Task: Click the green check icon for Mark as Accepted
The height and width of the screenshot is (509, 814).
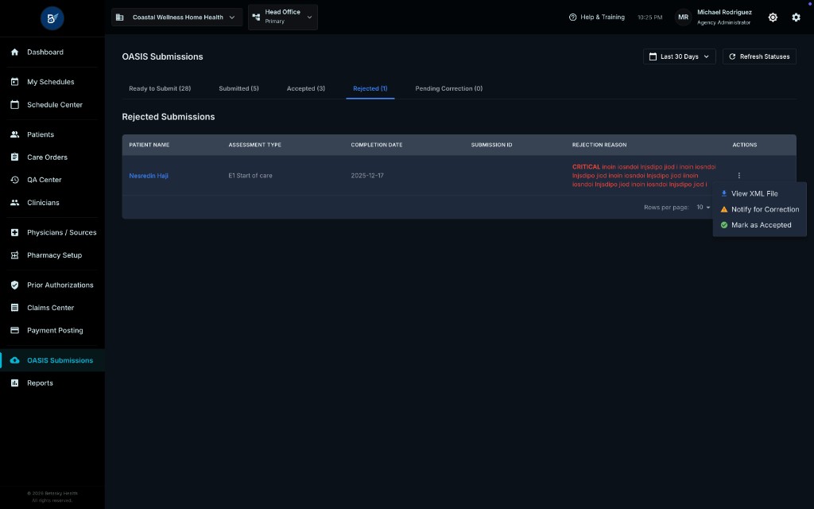Action: point(723,225)
